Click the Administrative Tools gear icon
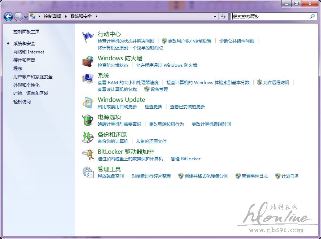 coord(88,172)
